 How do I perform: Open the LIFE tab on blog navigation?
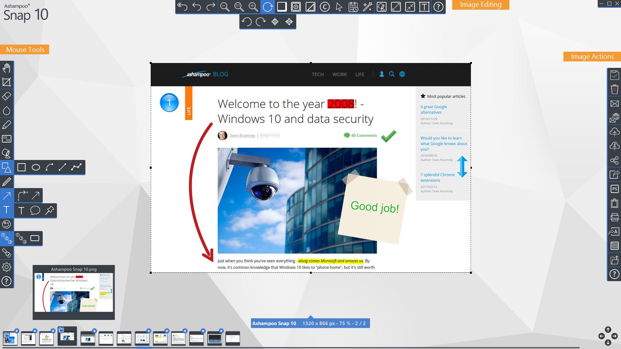360,74
